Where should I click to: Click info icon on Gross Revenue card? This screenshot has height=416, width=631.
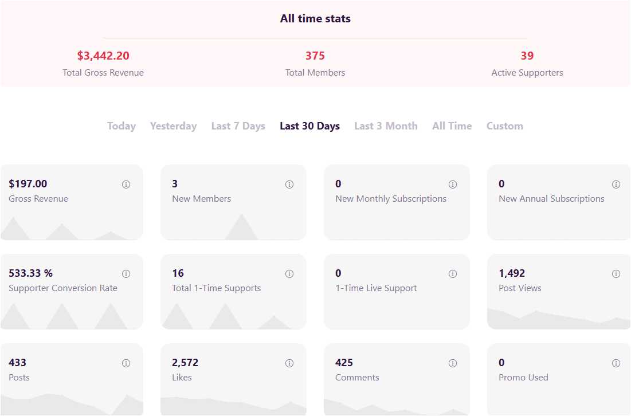point(126,185)
